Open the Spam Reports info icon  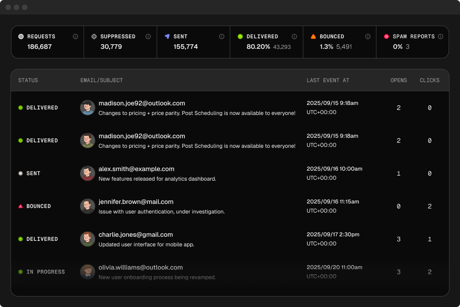(440, 36)
